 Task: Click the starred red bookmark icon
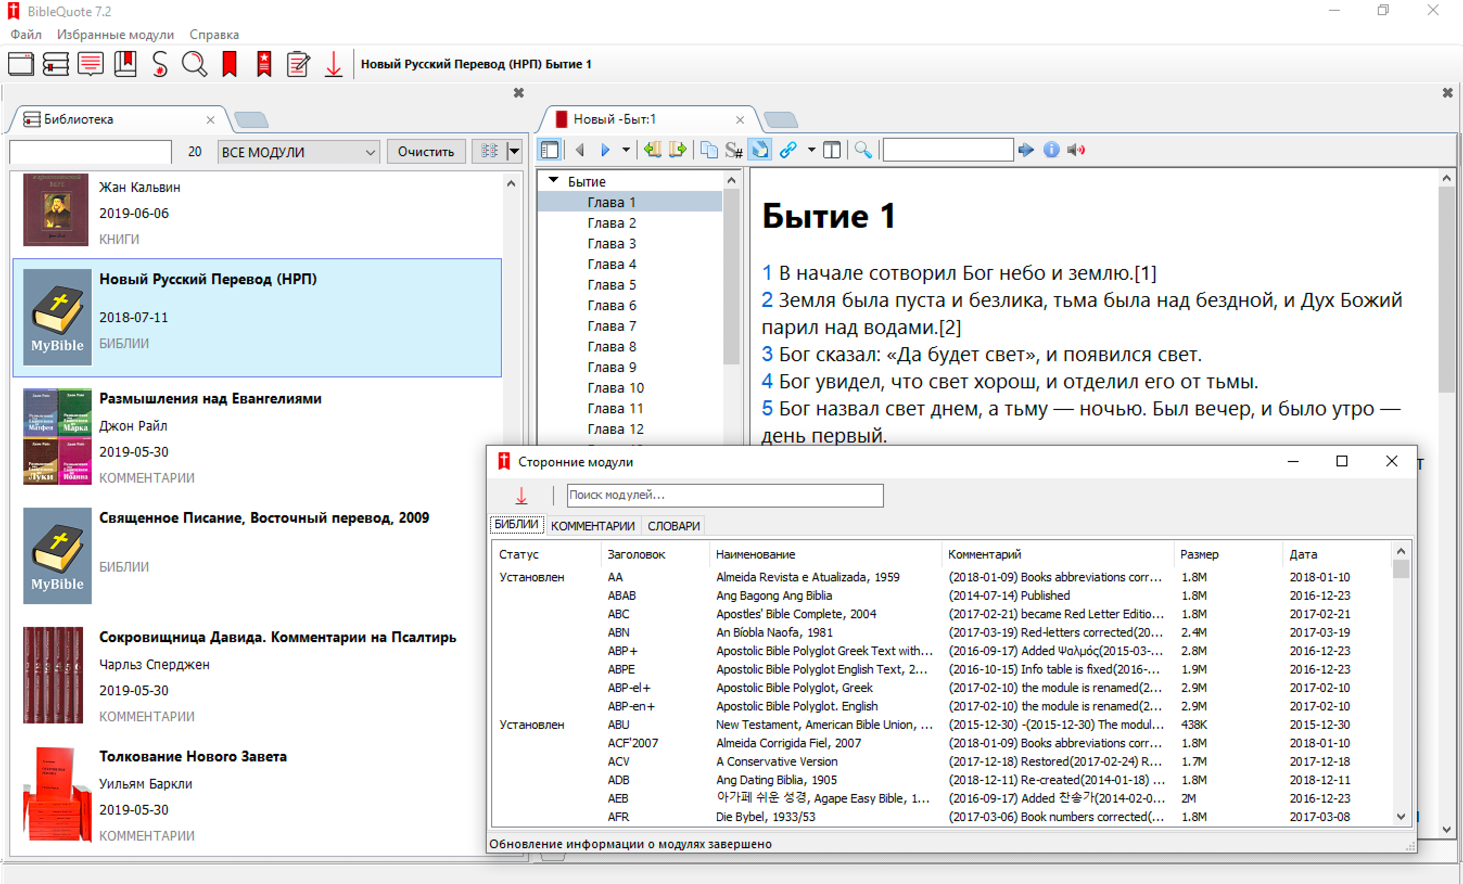point(264,64)
